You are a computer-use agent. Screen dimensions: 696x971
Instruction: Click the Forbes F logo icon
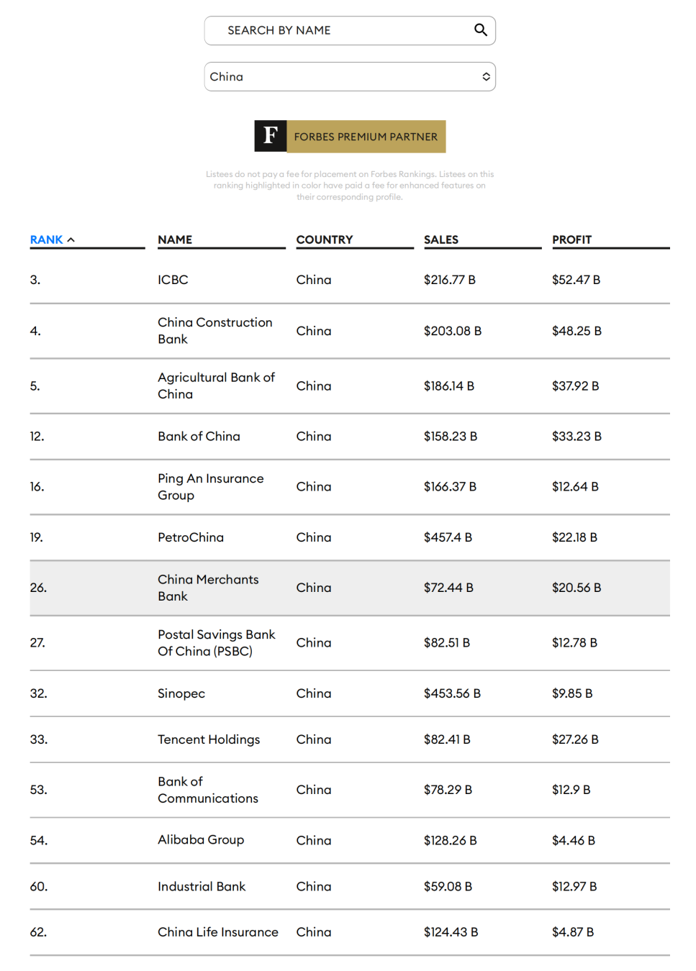click(271, 136)
